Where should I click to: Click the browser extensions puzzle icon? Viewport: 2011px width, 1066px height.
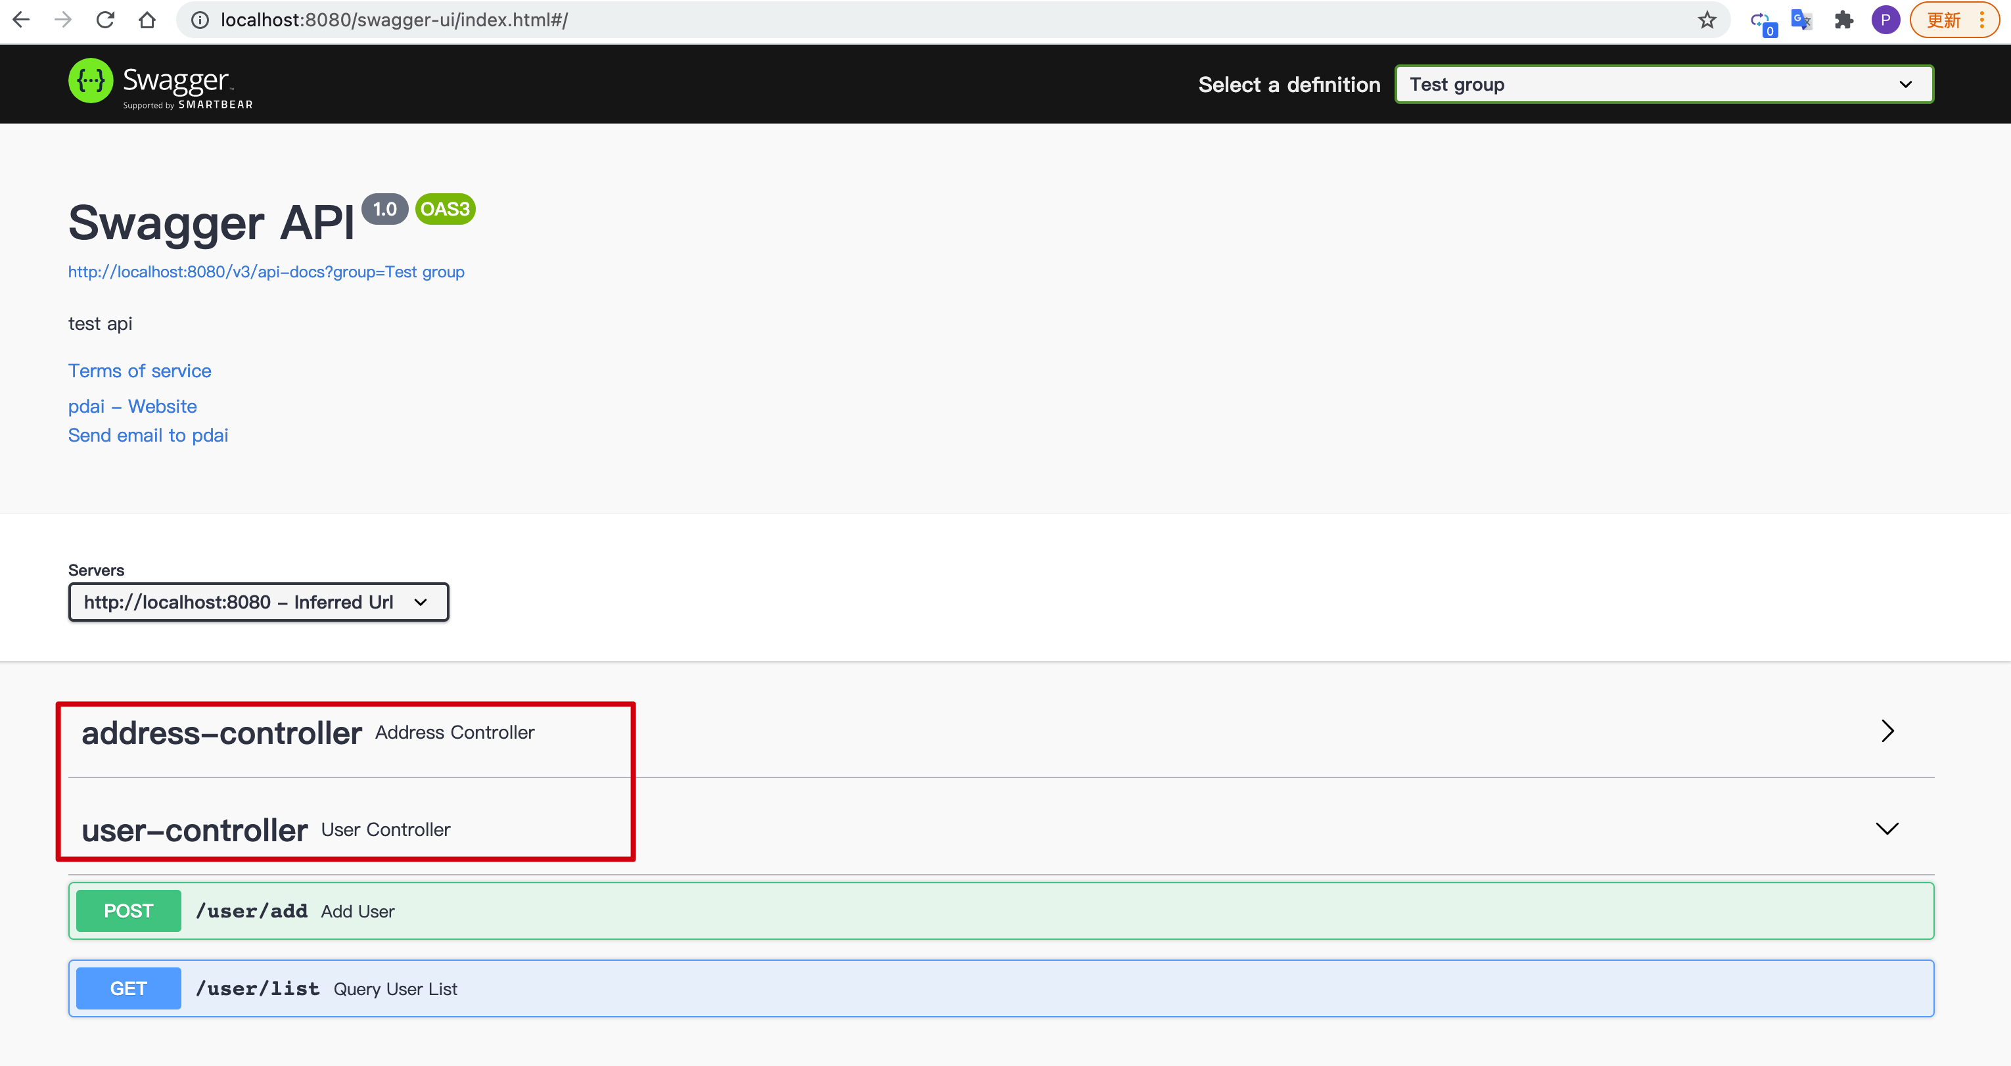(1843, 20)
